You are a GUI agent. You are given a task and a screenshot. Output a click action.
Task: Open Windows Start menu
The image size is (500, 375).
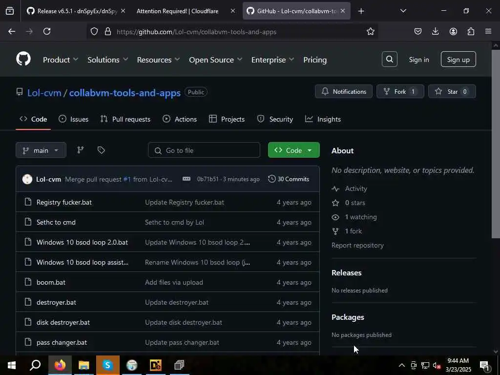point(12,365)
